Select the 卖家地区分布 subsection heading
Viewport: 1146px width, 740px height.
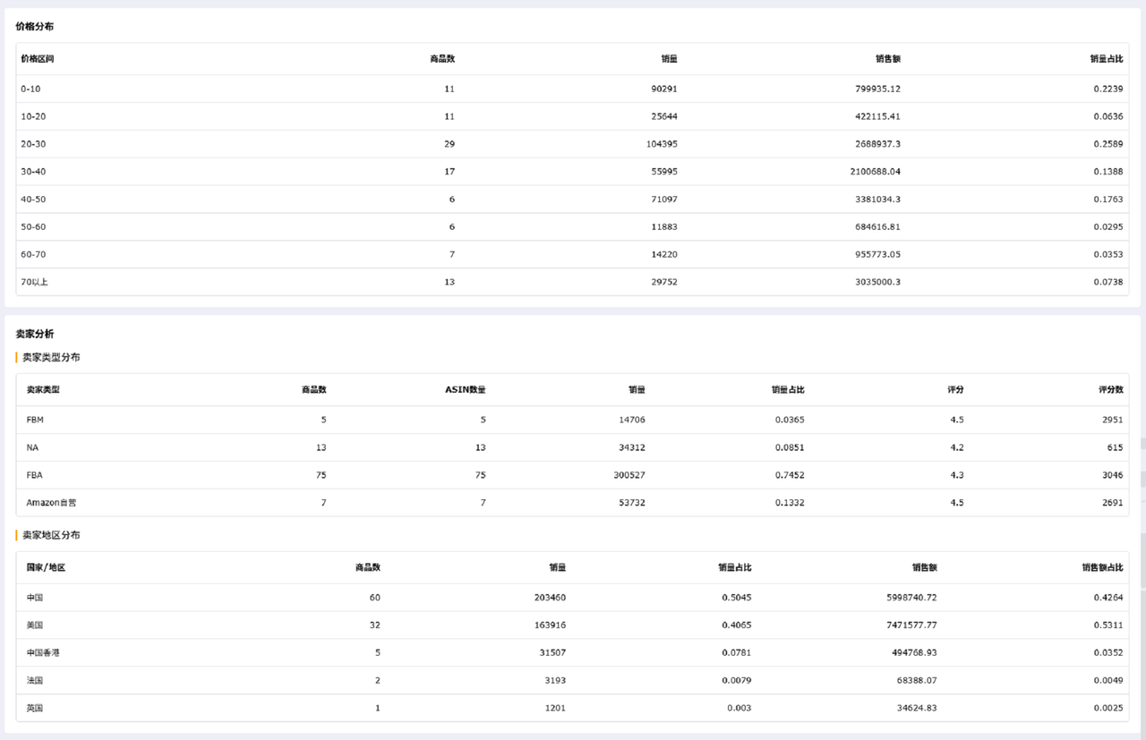coord(51,535)
